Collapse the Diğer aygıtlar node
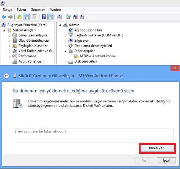The image size is (180, 169). [66, 51]
